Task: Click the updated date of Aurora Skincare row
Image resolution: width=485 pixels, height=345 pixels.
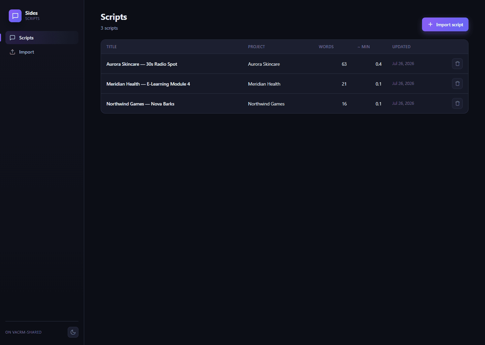Action: click(x=403, y=64)
